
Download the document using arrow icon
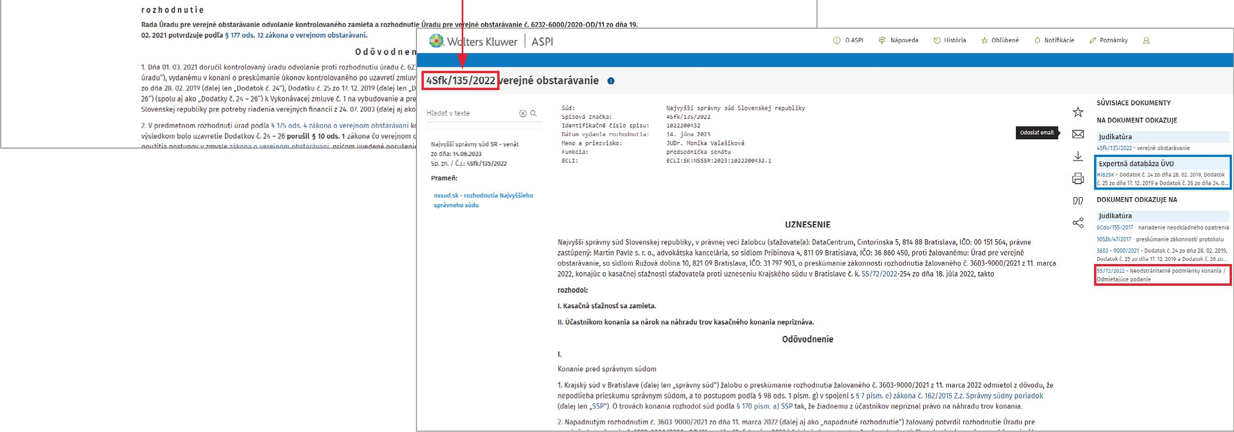point(1078,156)
